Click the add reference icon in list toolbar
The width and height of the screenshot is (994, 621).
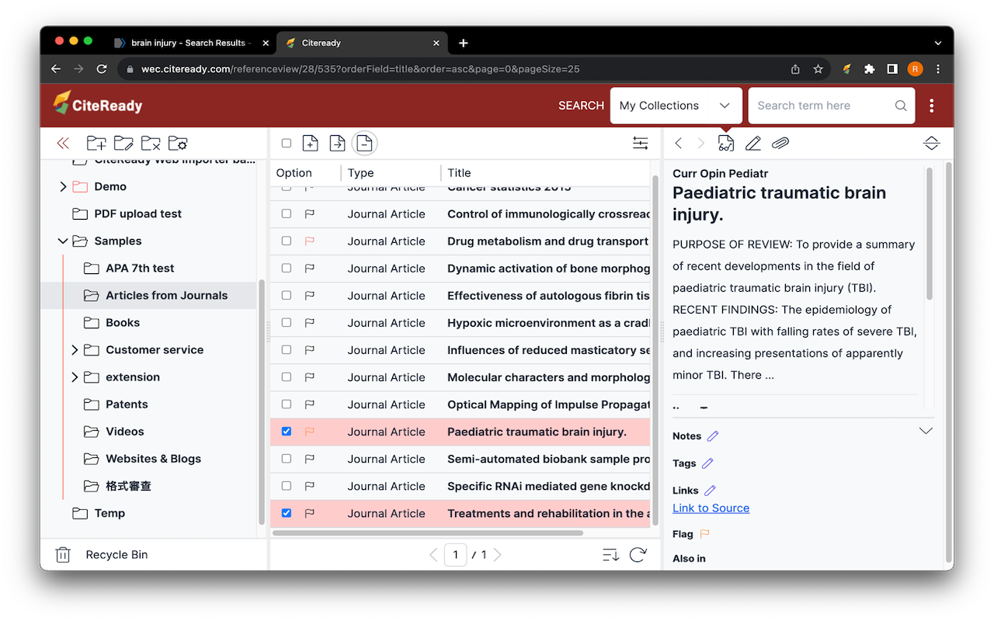[x=310, y=143]
